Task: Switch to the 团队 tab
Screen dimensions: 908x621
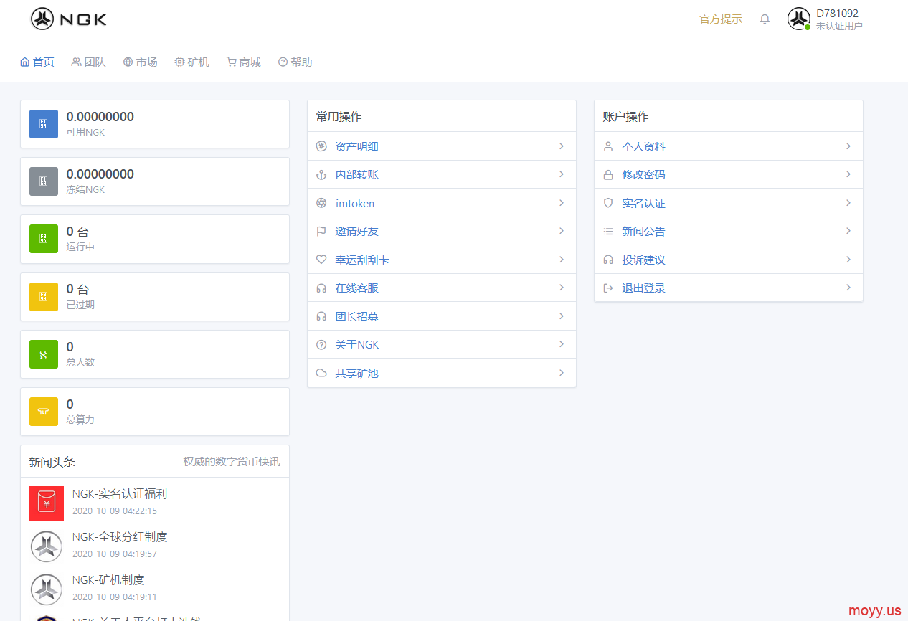Action: pyautogui.click(x=89, y=62)
